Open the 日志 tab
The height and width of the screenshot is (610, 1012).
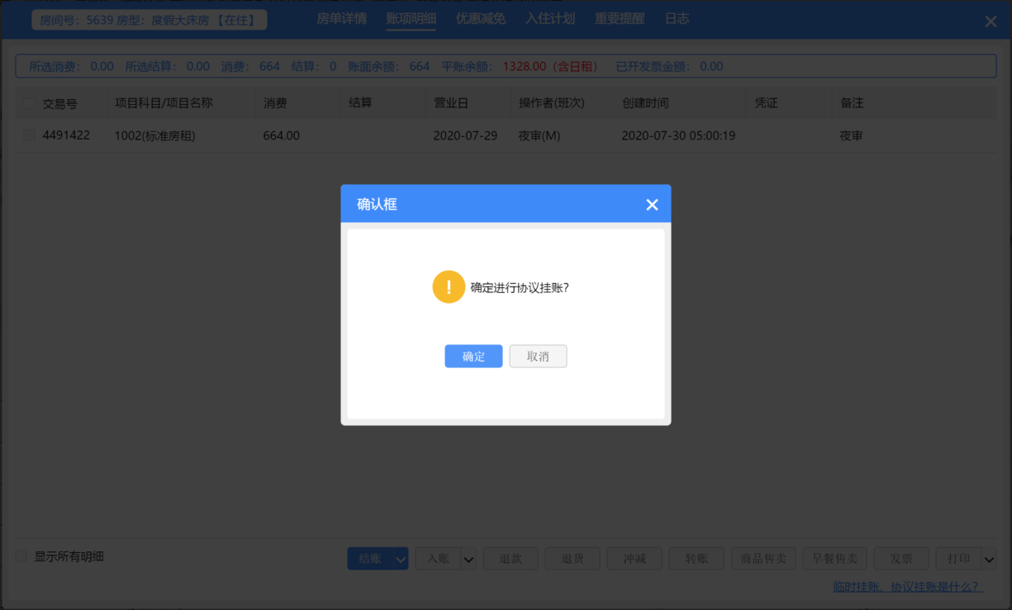pos(677,18)
